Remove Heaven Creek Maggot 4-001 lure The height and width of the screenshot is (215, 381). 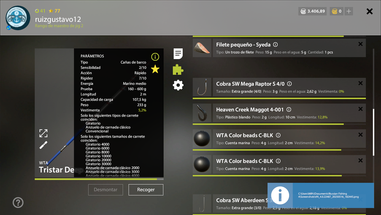coord(361,109)
